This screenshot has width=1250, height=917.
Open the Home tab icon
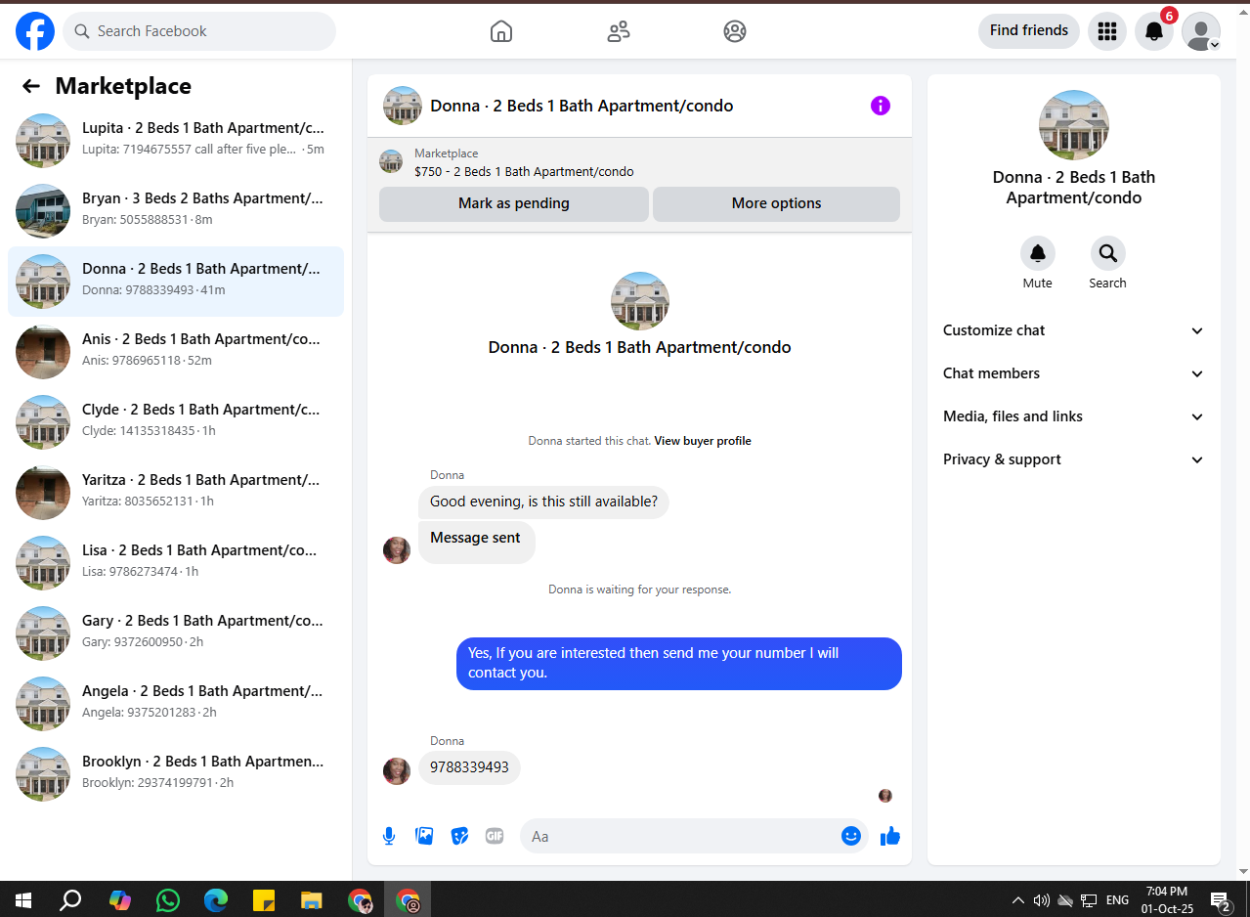[501, 31]
